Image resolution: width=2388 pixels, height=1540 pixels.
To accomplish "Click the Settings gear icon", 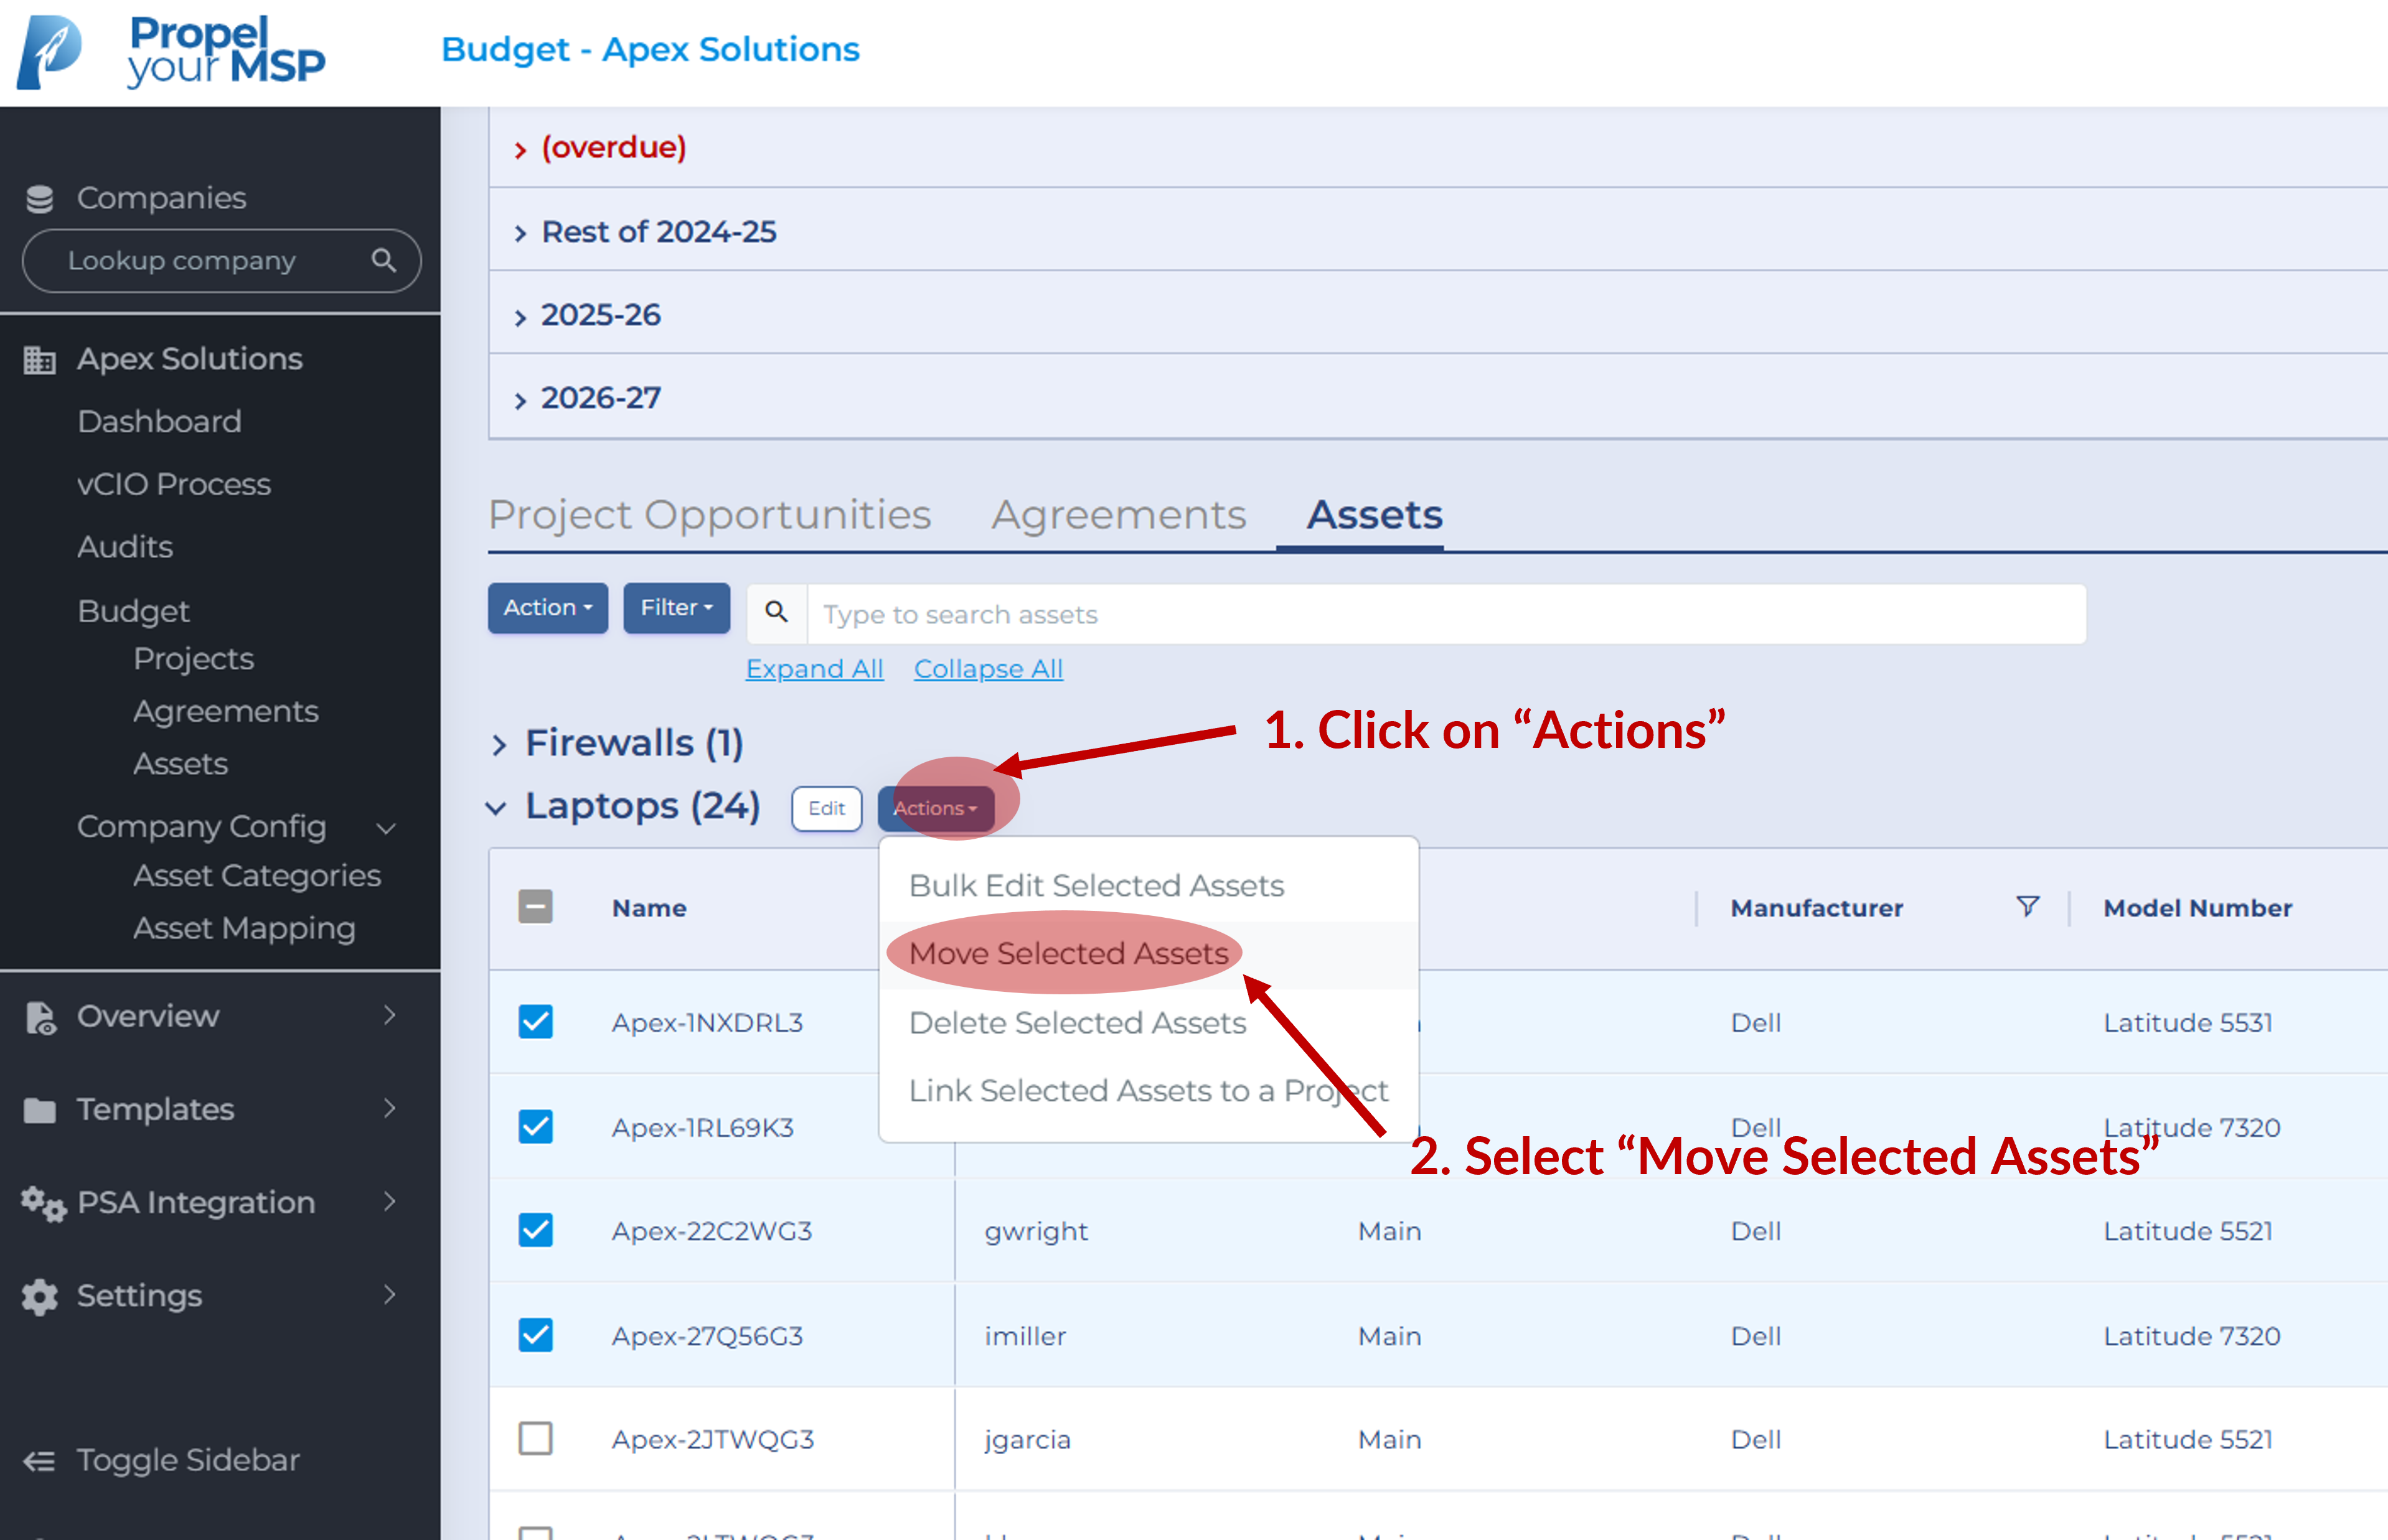I will (x=40, y=1297).
